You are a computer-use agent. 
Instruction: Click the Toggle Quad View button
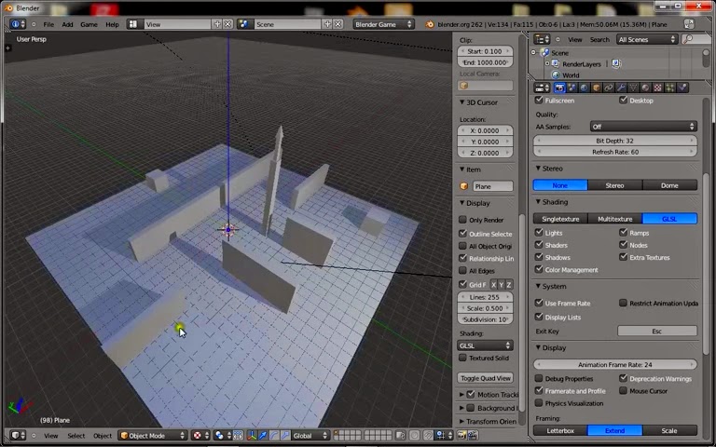point(486,378)
